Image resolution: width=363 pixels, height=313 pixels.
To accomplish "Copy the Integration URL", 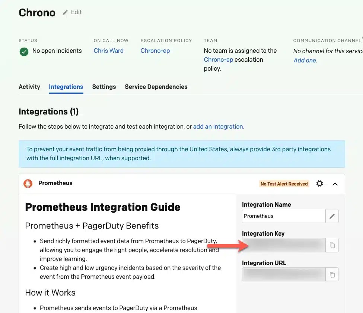I will pos(332,274).
